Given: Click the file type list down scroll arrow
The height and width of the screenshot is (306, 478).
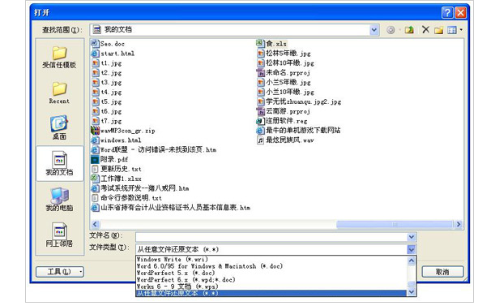Looking at the screenshot, I should click(412, 292).
